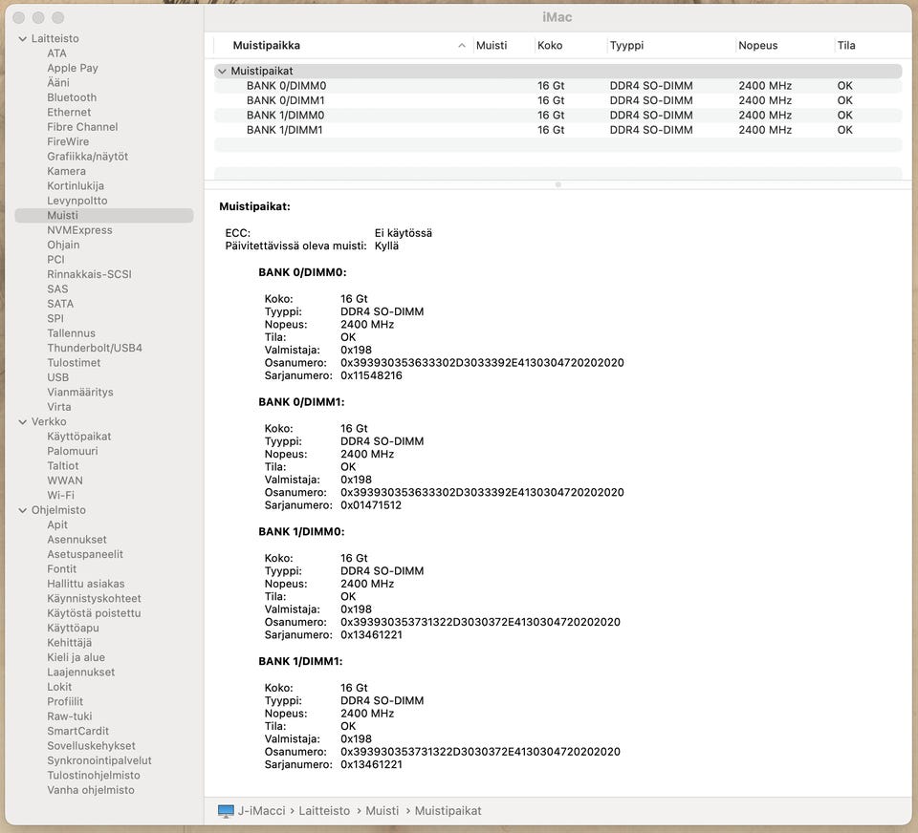This screenshot has width=918, height=833.
Task: Open Apple Pay in the sidebar
Action: (73, 68)
